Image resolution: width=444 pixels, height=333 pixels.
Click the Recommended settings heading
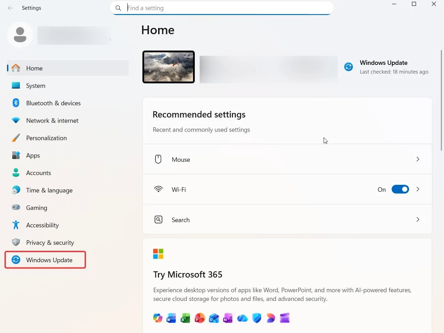[x=199, y=115]
